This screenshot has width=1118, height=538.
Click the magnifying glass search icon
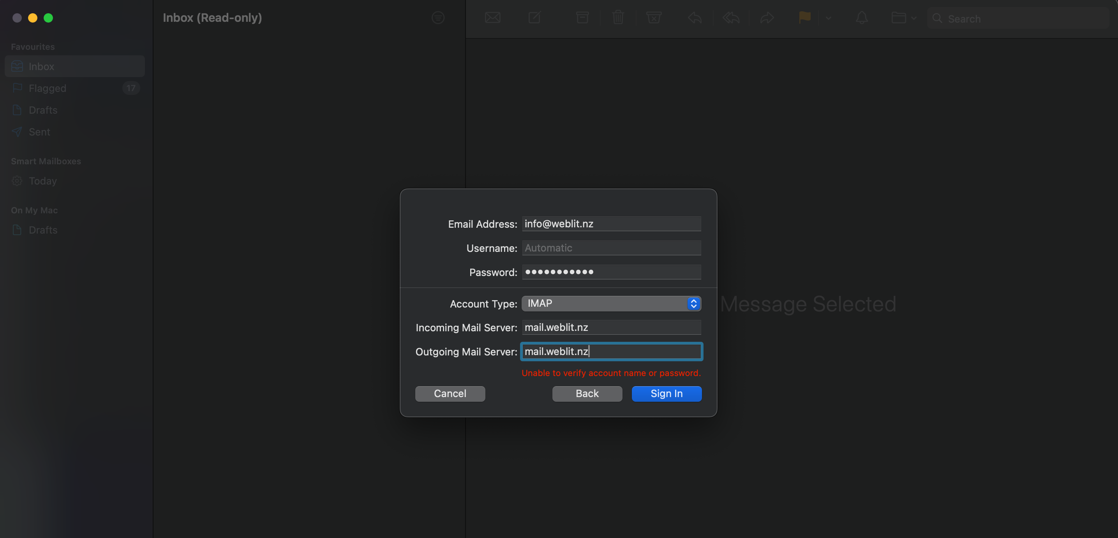click(937, 18)
